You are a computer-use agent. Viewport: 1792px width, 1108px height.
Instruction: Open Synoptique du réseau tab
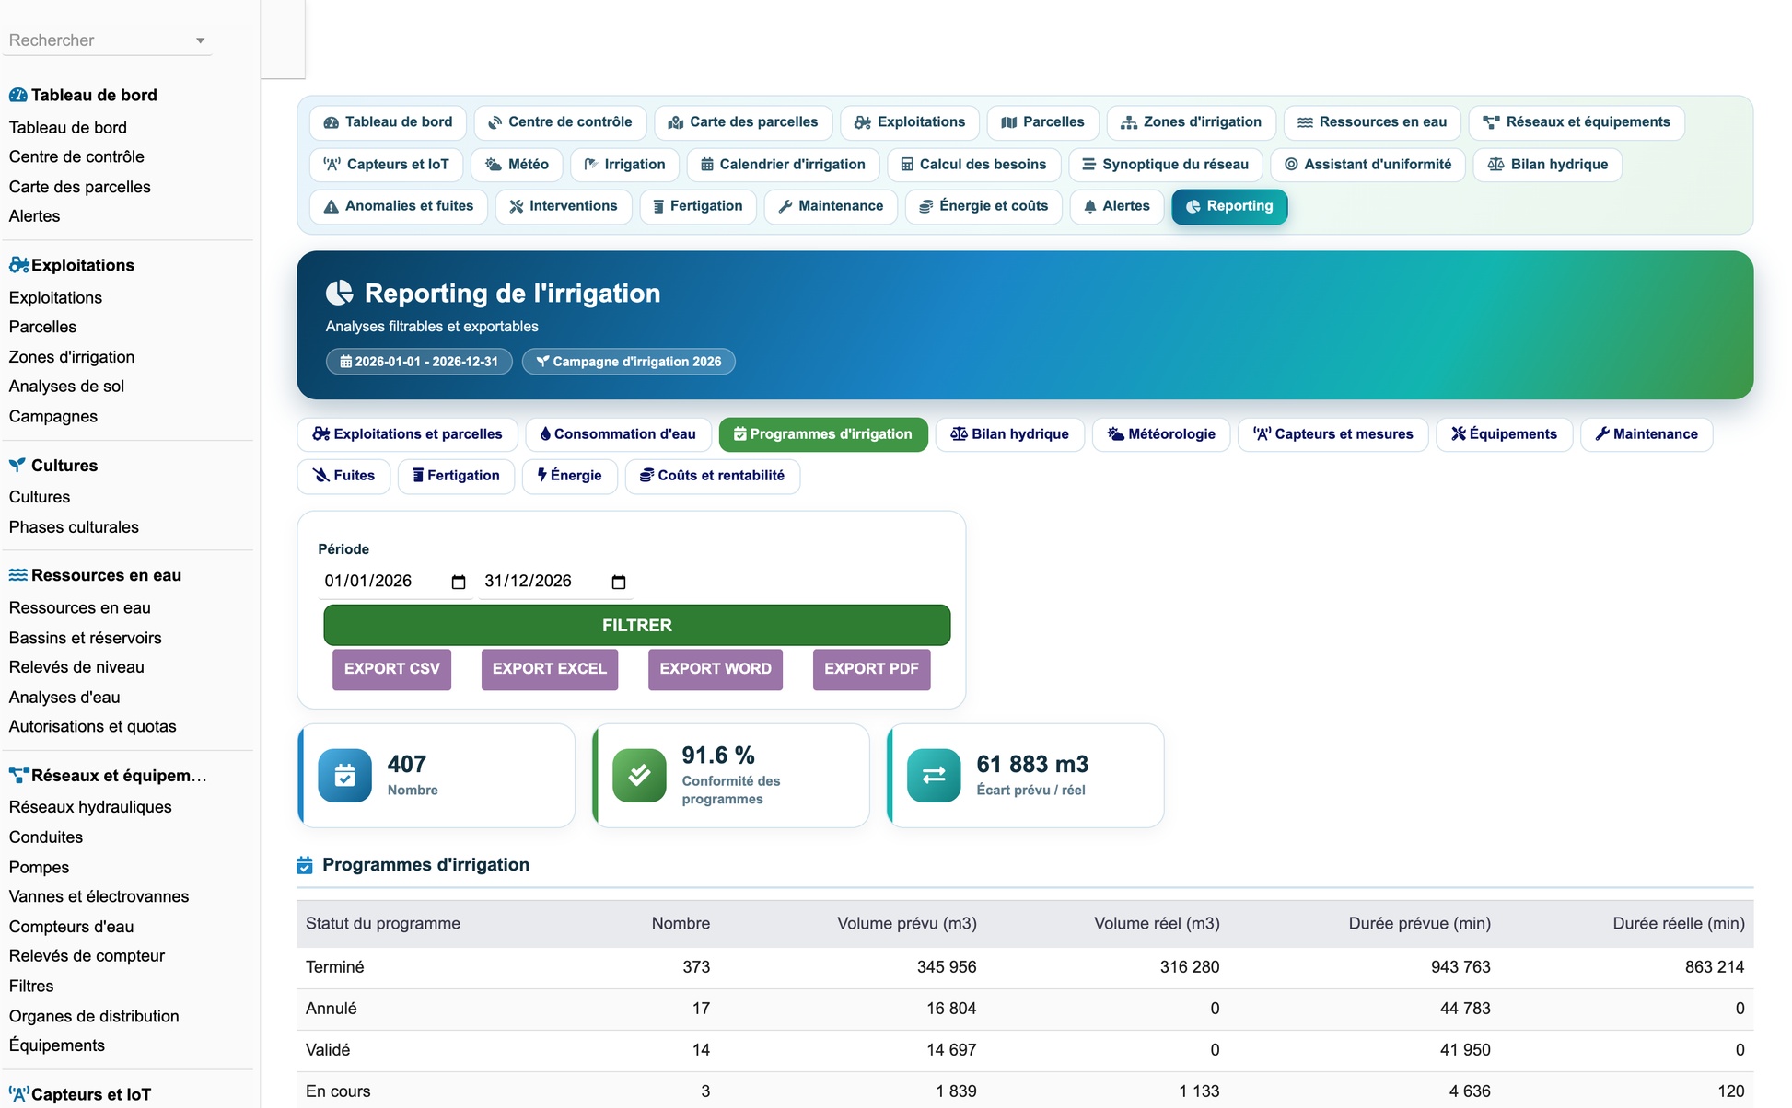1165,165
